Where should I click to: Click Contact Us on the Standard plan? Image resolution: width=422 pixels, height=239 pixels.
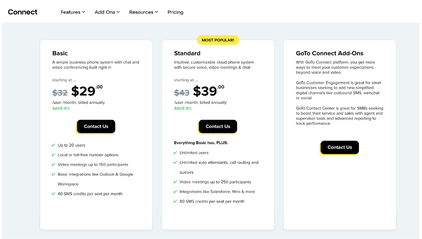coord(217,126)
